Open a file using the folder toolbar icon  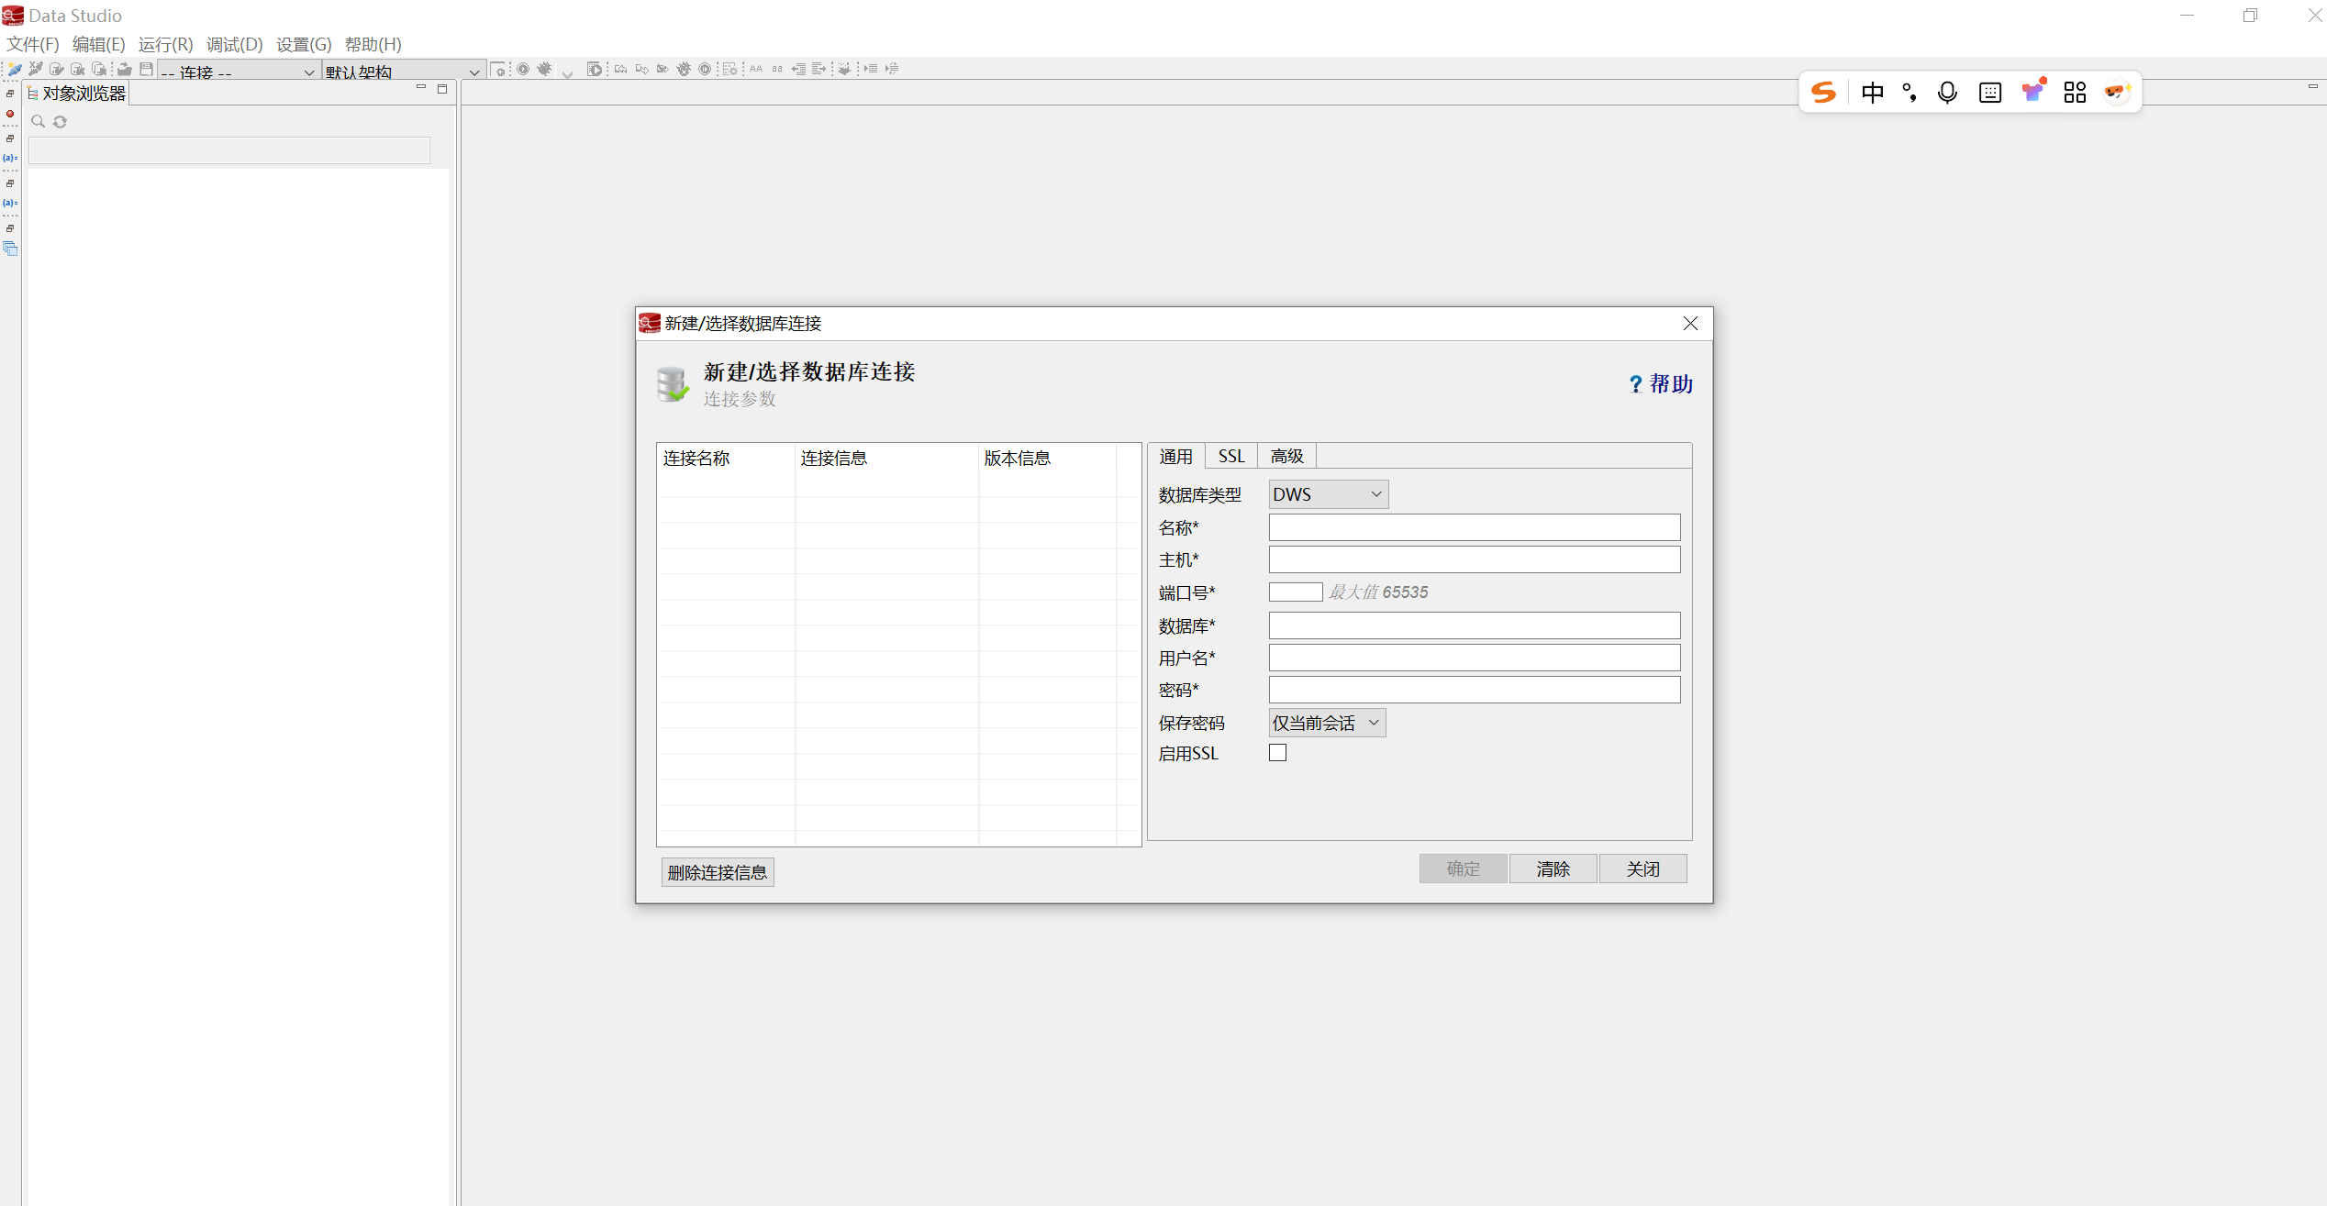click(125, 70)
